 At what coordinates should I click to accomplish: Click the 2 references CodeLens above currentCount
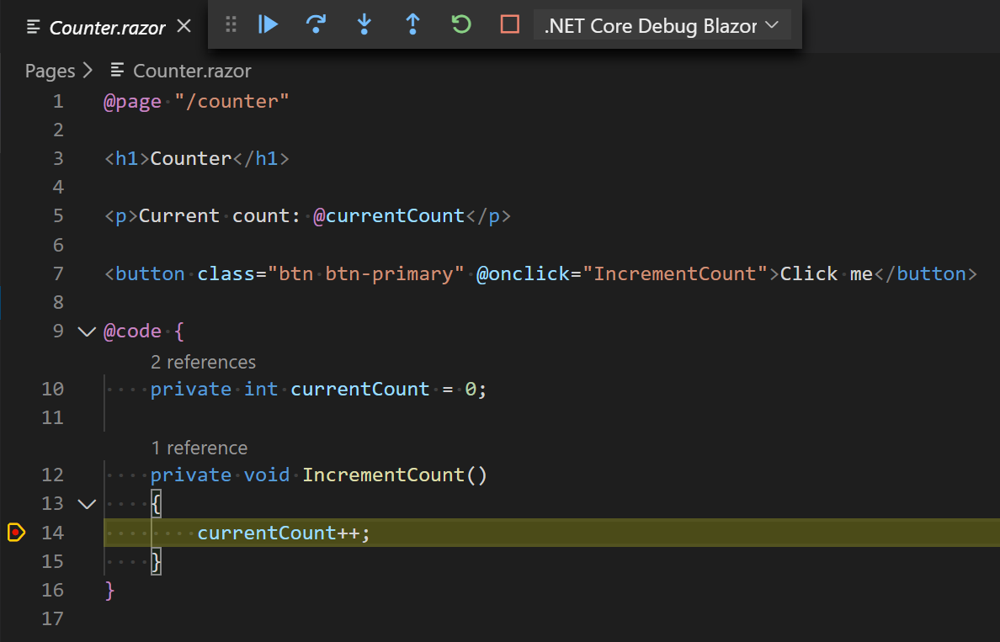pyautogui.click(x=203, y=362)
